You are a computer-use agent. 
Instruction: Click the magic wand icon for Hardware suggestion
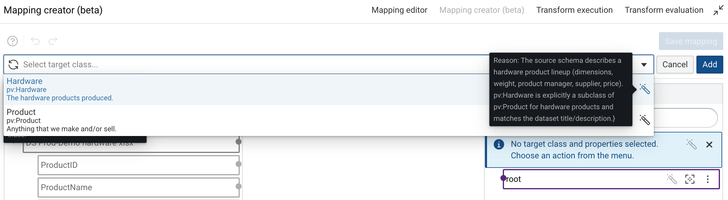(645, 89)
